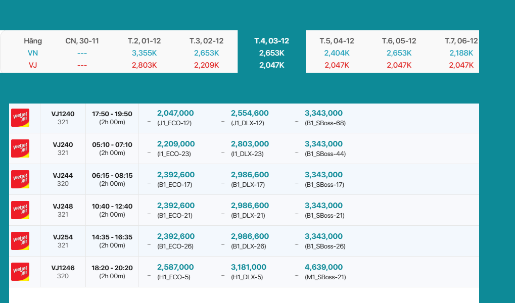The height and width of the screenshot is (303, 515).
Task: Select the T.5, 04-12 date column
Action: click(337, 41)
